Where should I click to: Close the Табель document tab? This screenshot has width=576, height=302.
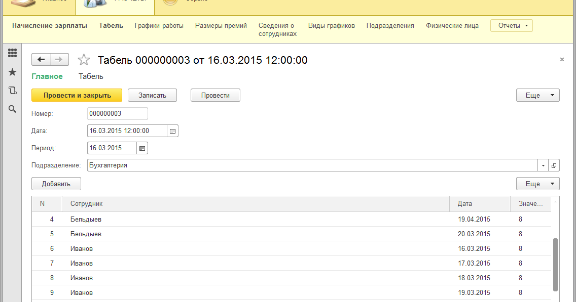pyautogui.click(x=562, y=59)
